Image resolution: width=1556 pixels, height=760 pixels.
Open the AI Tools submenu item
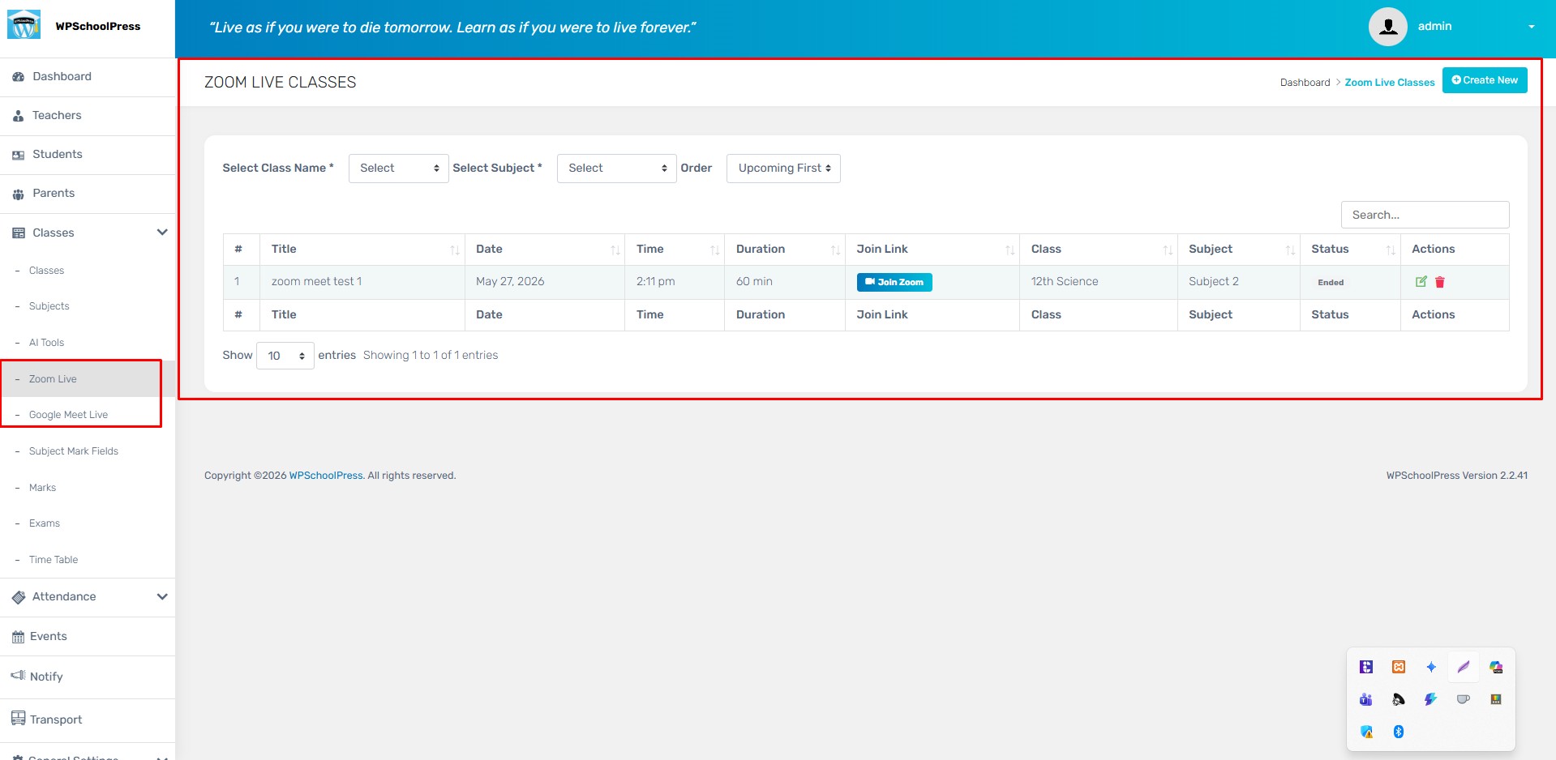46,343
